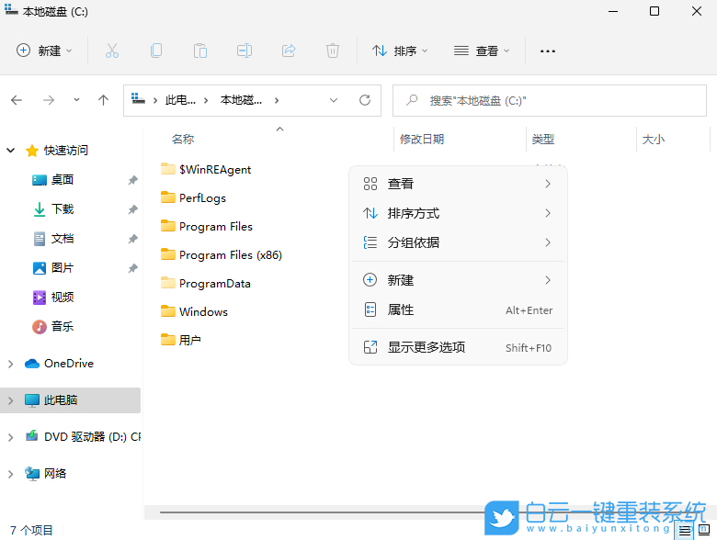Image resolution: width=717 pixels, height=540 pixels.
Task: Collapse the 快速访问 tree node
Action: (x=10, y=151)
